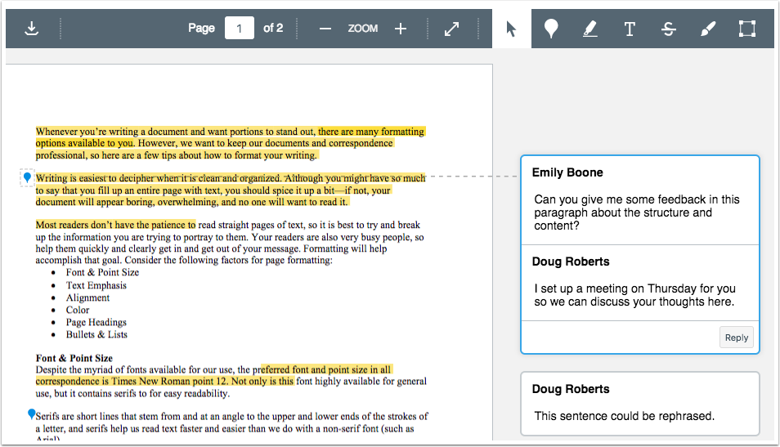
Task: Click the Reply button under Doug's comment
Action: [x=736, y=337]
